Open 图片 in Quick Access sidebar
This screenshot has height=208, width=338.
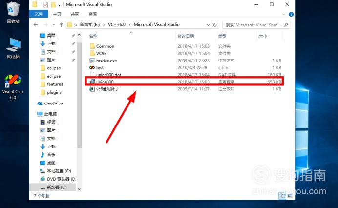(51, 60)
